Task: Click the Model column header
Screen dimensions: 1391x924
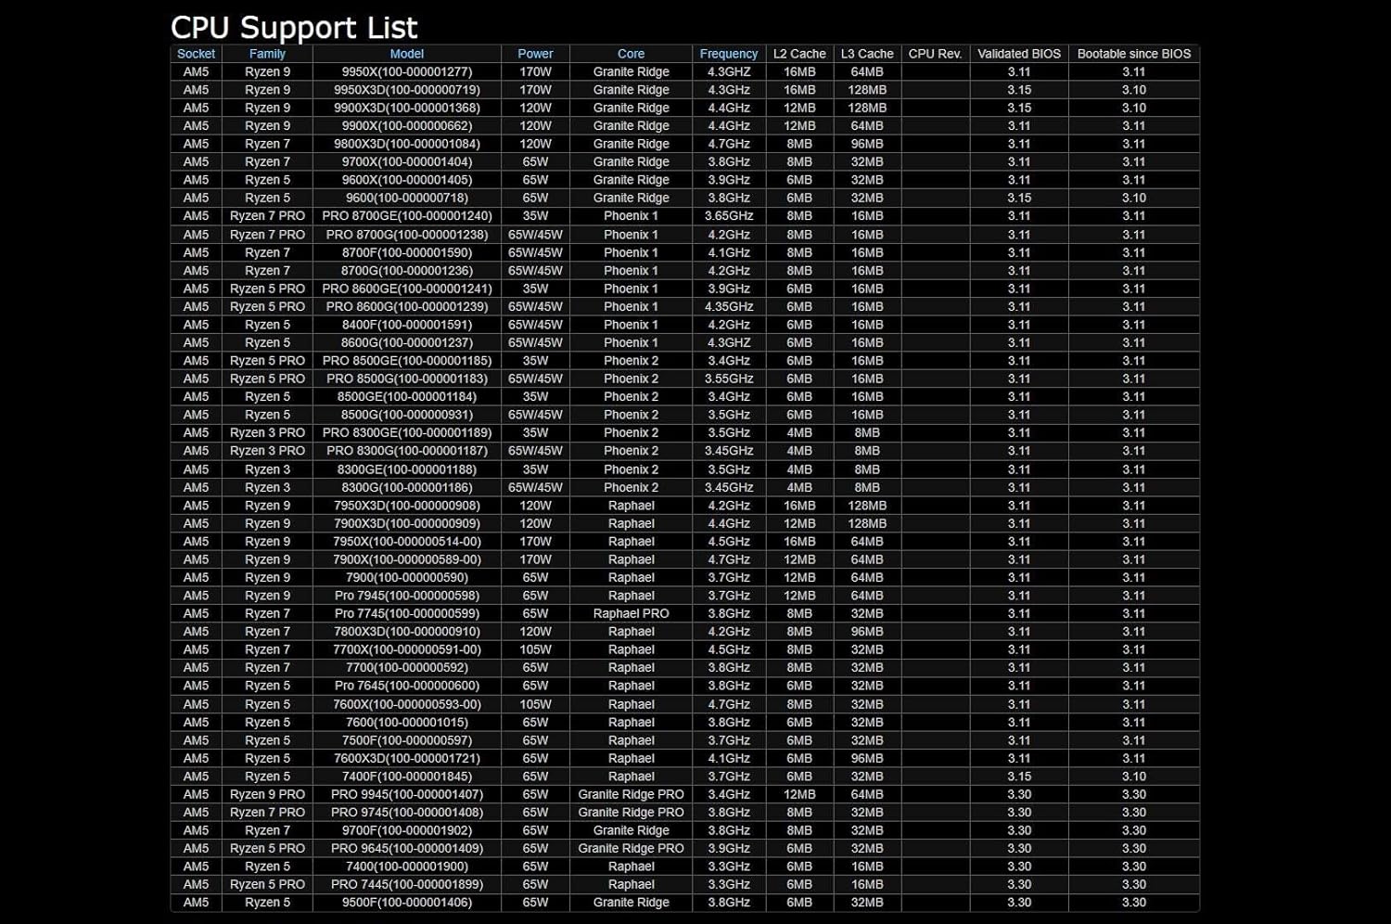Action: (x=406, y=54)
